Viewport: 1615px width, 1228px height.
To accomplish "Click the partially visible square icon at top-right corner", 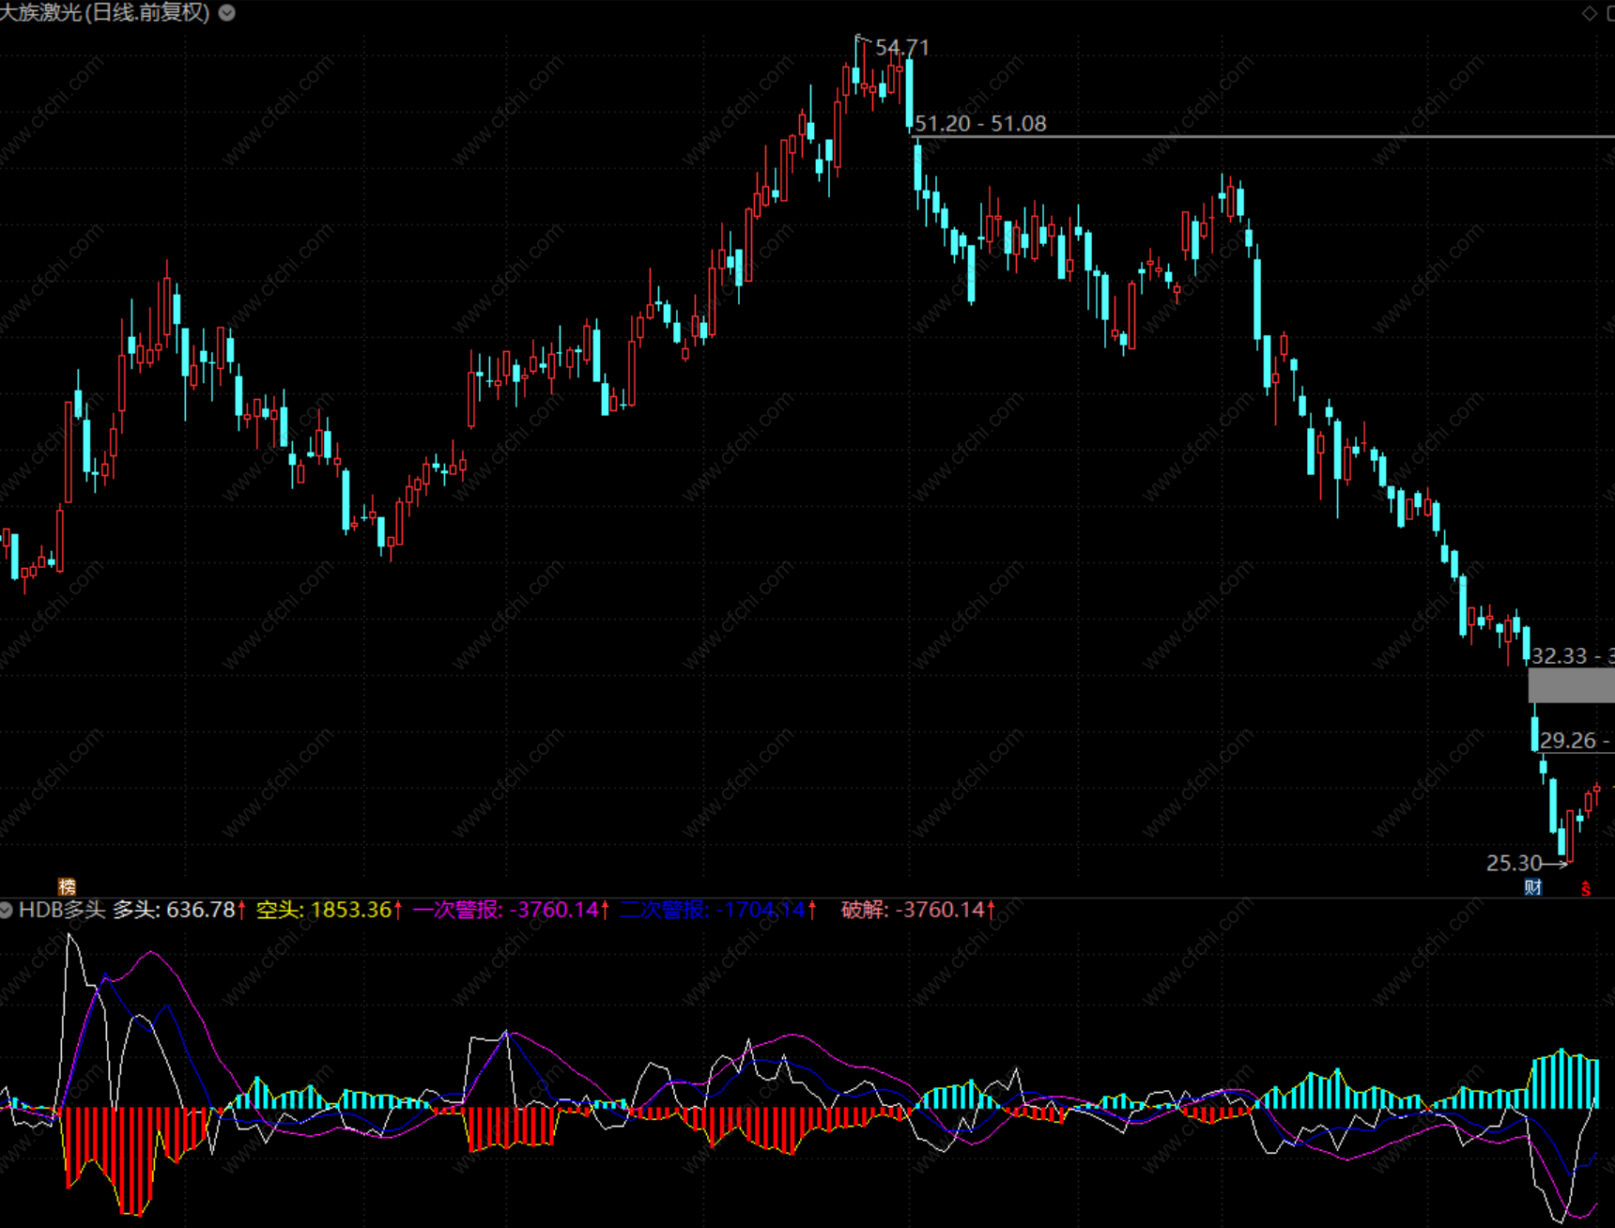I will coord(1611,13).
